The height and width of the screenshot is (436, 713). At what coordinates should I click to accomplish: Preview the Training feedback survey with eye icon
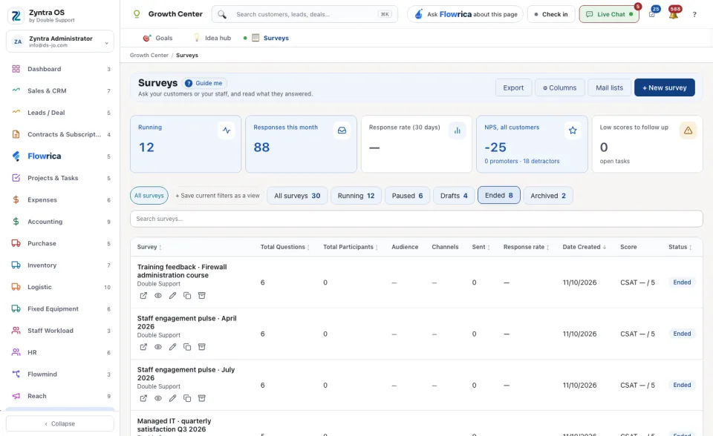point(157,296)
